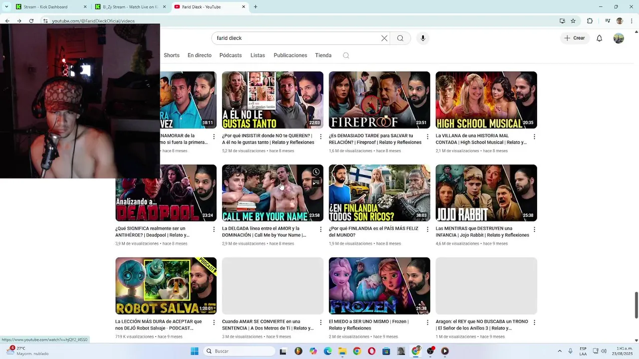Open '¿Por qué INSISTIR donde NO te QUIEREN?' title
This screenshot has height=359, width=639.
click(268, 139)
